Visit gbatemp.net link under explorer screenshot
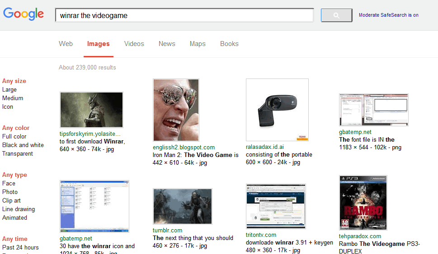The height and width of the screenshot is (254, 438). tap(75, 239)
